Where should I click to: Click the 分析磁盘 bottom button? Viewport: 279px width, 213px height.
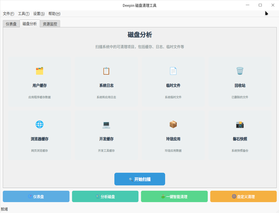click(x=105, y=197)
